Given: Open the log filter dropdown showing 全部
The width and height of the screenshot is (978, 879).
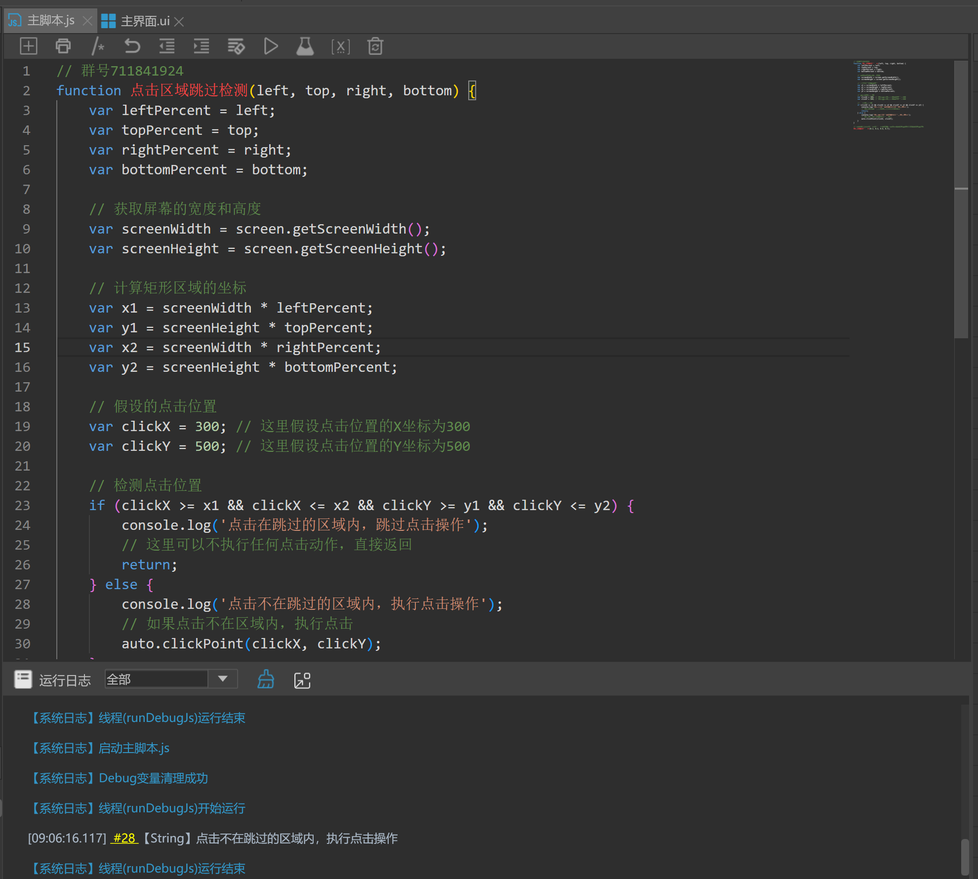Looking at the screenshot, I should [x=171, y=679].
